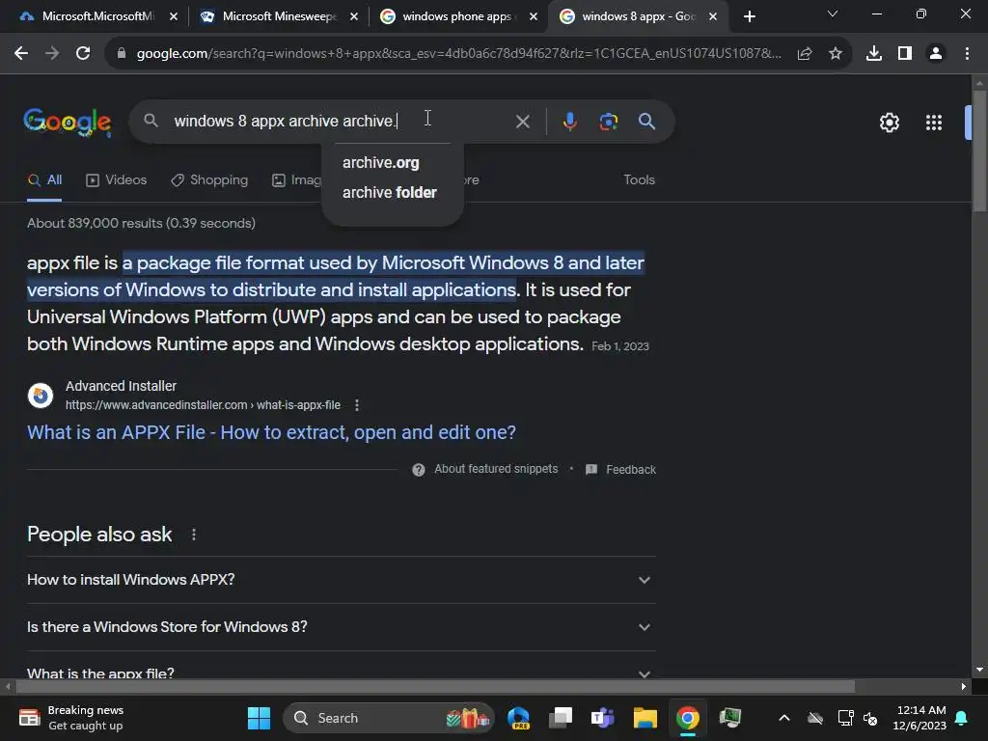Submit search with magnifier button
Screen dimensions: 988x741
[x=646, y=122]
